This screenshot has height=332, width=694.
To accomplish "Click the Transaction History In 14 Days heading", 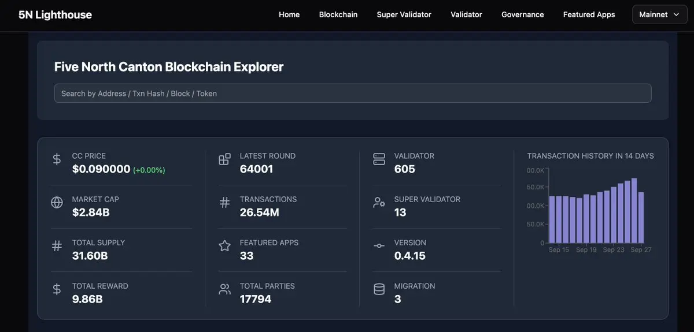I will click(x=590, y=156).
